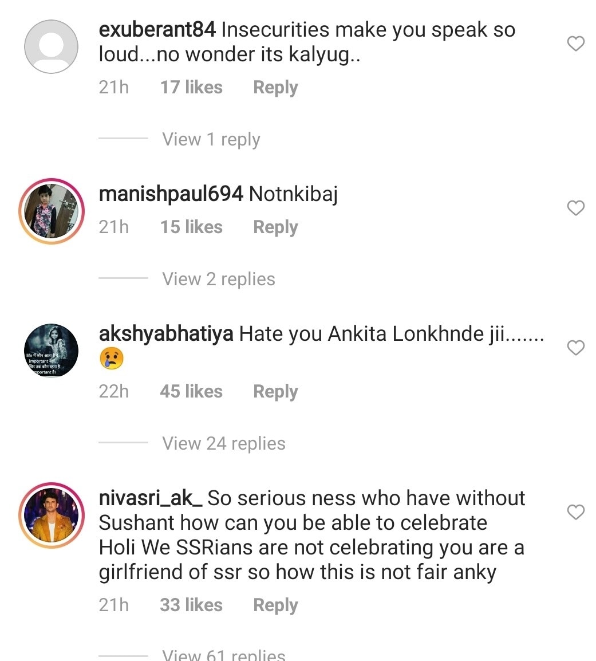View who liked: '45 likes'
Image resolution: width=596 pixels, height=661 pixels.
tap(191, 392)
